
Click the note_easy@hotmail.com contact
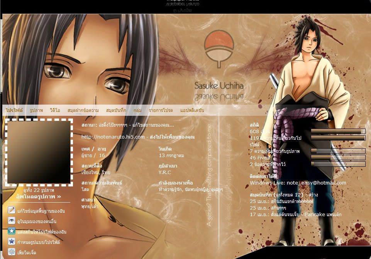[316, 183]
